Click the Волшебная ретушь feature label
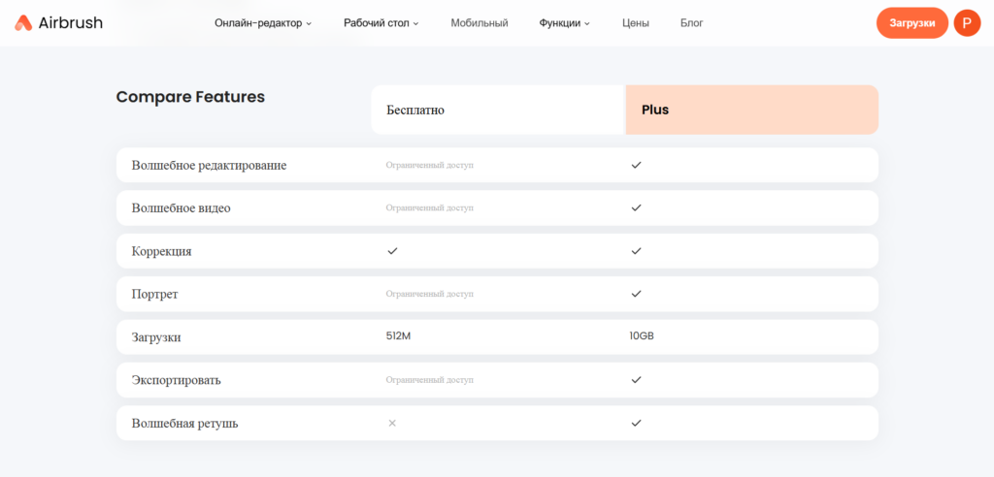 click(x=185, y=423)
